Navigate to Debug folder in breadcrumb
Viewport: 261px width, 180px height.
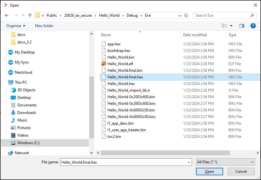[x=132, y=15]
